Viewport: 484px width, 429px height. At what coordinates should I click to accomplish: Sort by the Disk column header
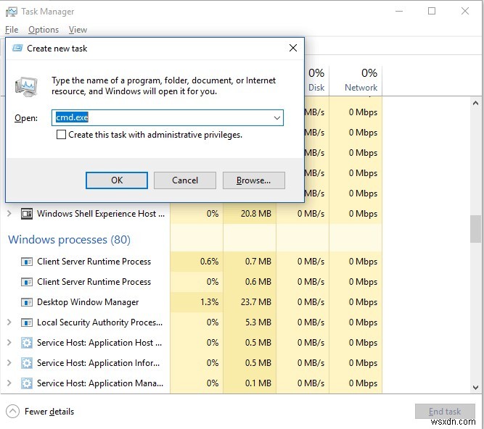316,80
